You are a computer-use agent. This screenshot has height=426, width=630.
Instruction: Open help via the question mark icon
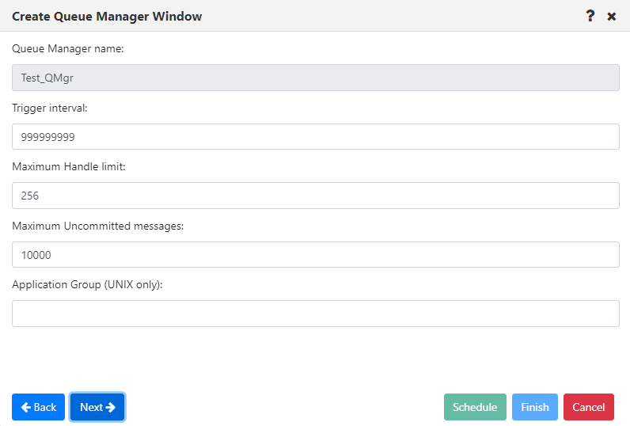(x=590, y=16)
